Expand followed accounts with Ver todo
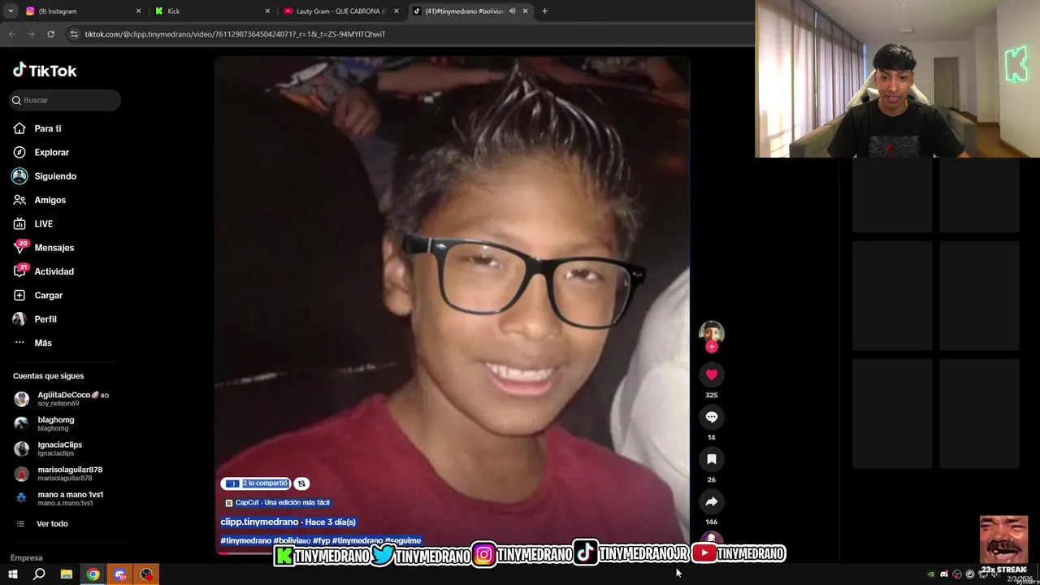Screen dimensions: 1040x585 pyautogui.click(x=52, y=524)
